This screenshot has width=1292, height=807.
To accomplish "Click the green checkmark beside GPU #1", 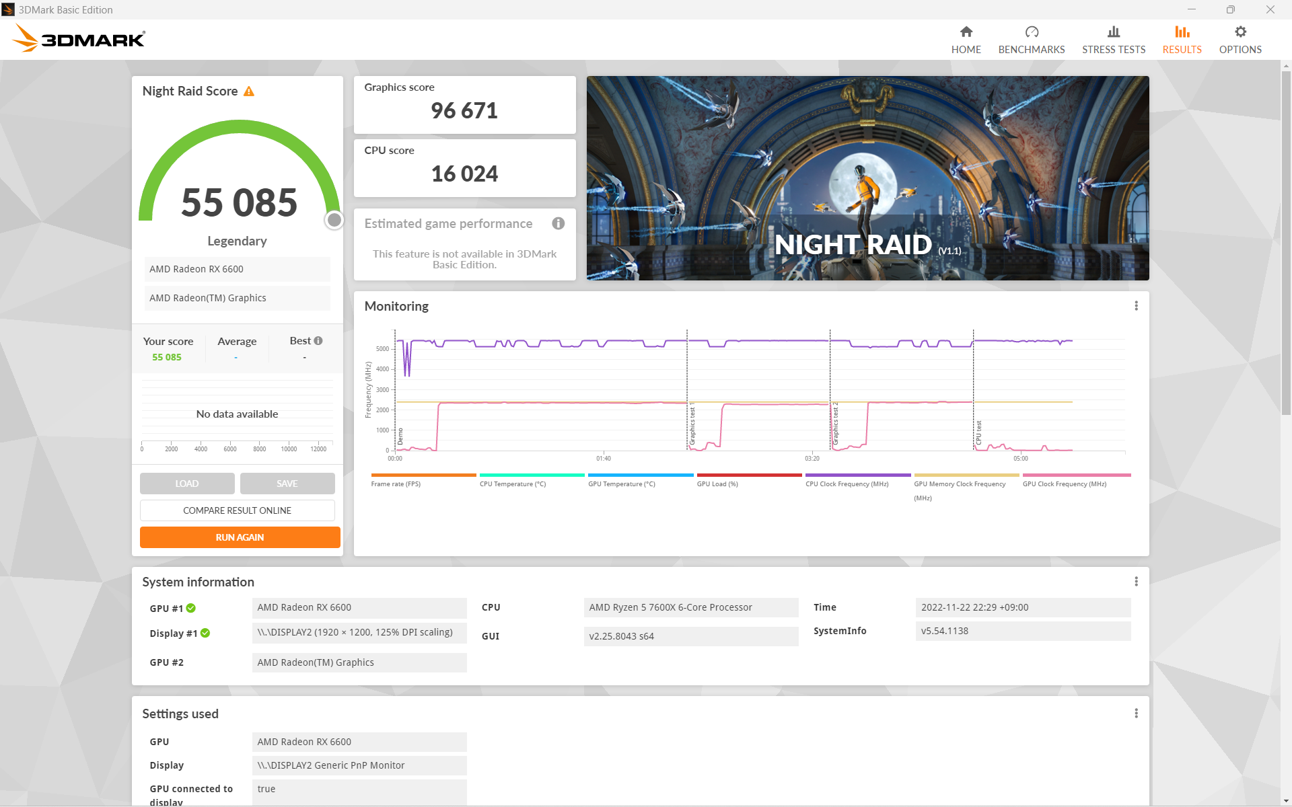I will coord(191,608).
